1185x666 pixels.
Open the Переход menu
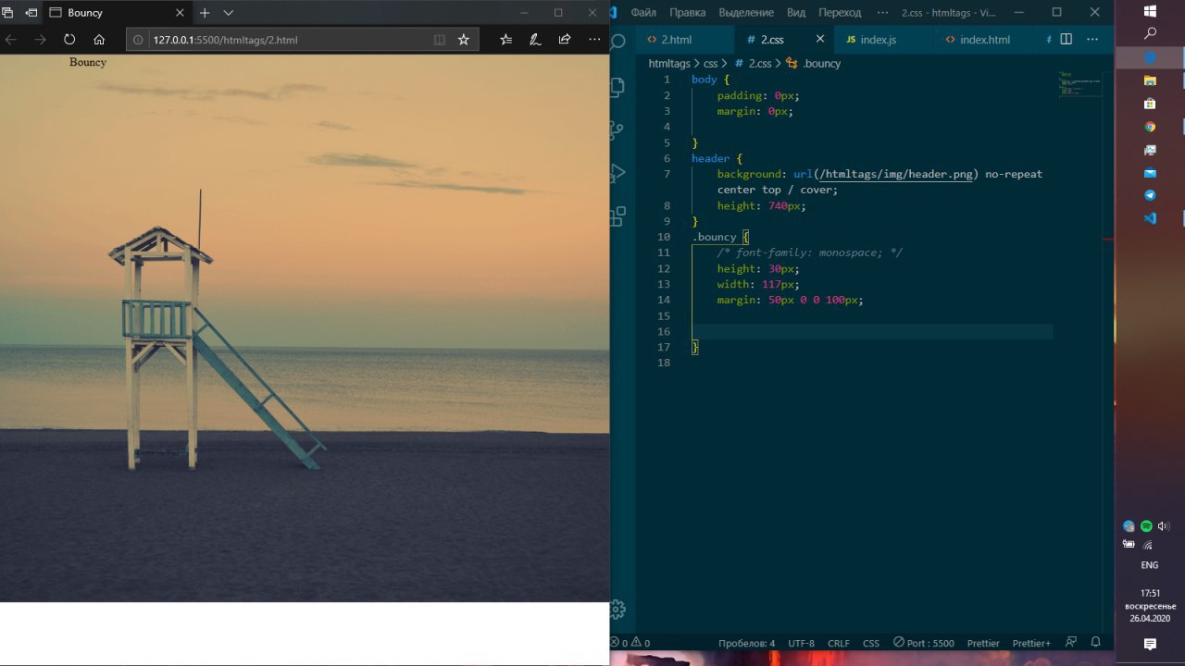coord(840,13)
